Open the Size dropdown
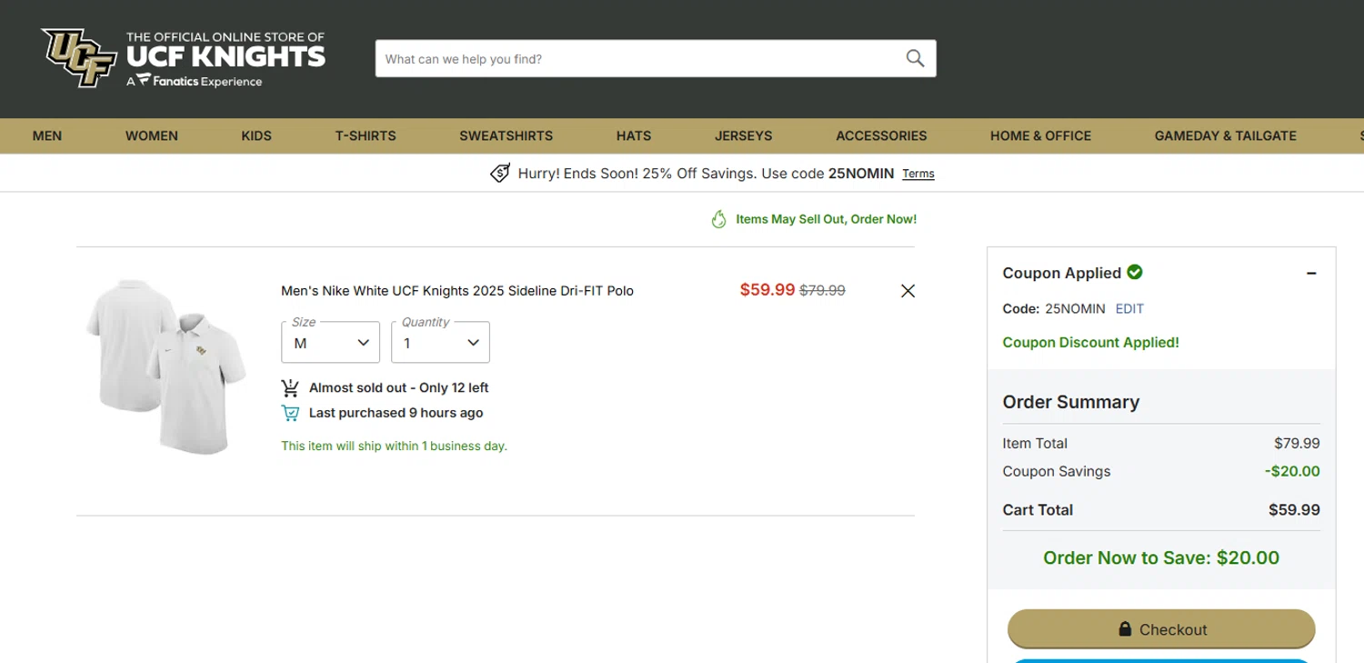The image size is (1364, 663). (330, 342)
